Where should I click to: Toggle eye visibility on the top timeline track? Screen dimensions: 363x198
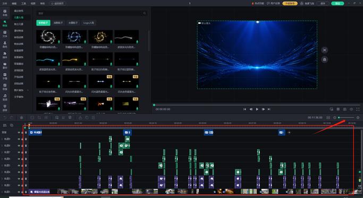[x=19, y=133]
